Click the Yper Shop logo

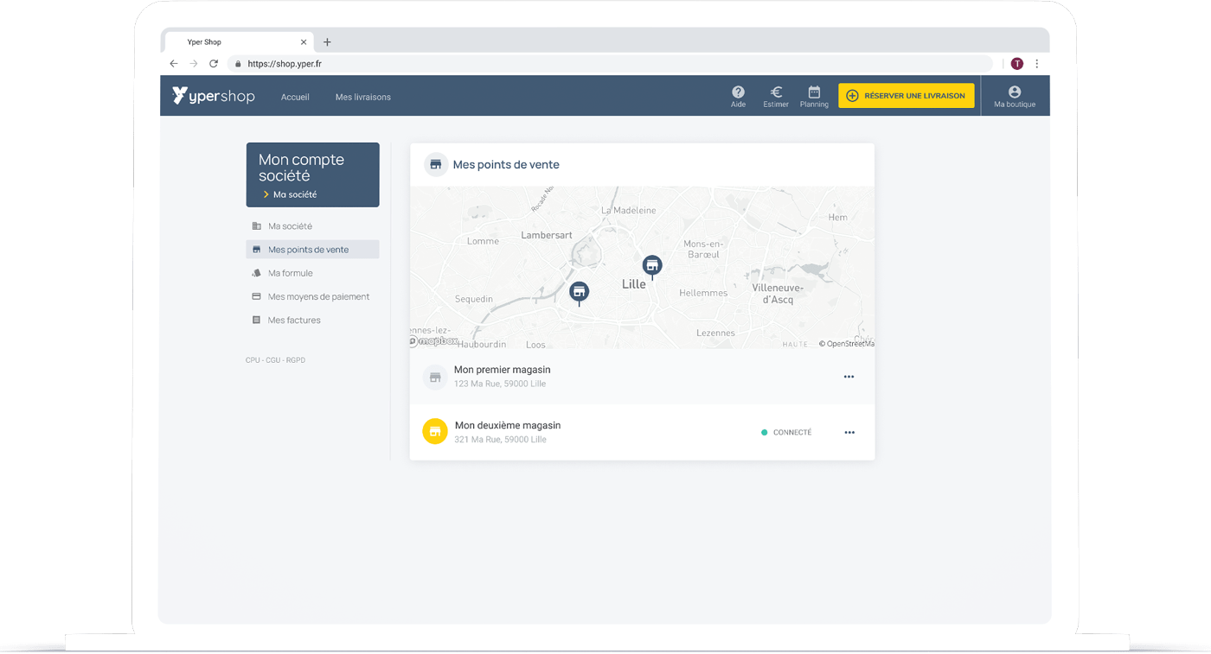point(214,96)
